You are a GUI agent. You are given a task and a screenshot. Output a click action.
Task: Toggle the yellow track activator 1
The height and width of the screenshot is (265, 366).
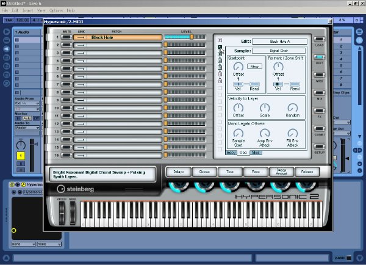[x=21, y=156]
